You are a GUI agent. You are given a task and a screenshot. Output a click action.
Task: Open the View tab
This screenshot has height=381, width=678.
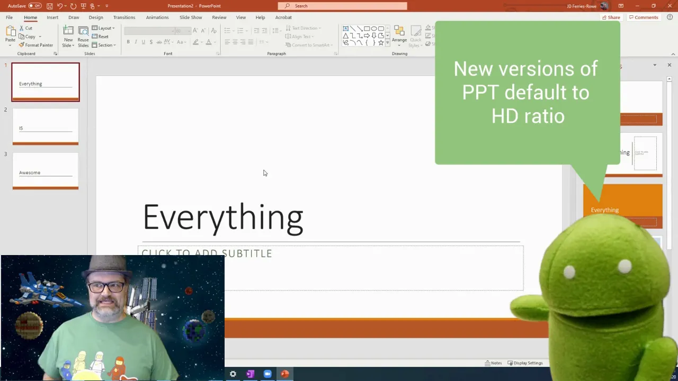(x=241, y=17)
